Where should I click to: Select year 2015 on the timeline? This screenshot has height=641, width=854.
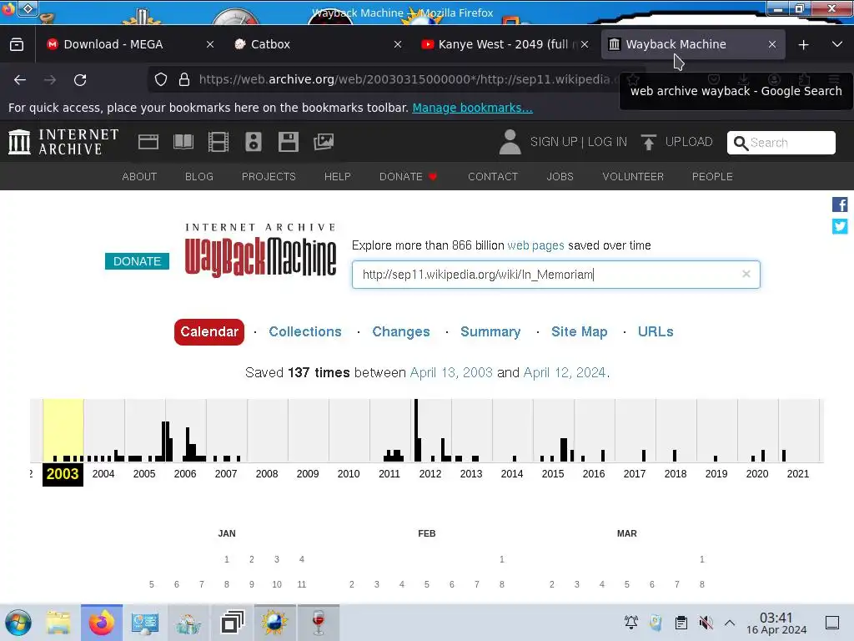(553, 474)
